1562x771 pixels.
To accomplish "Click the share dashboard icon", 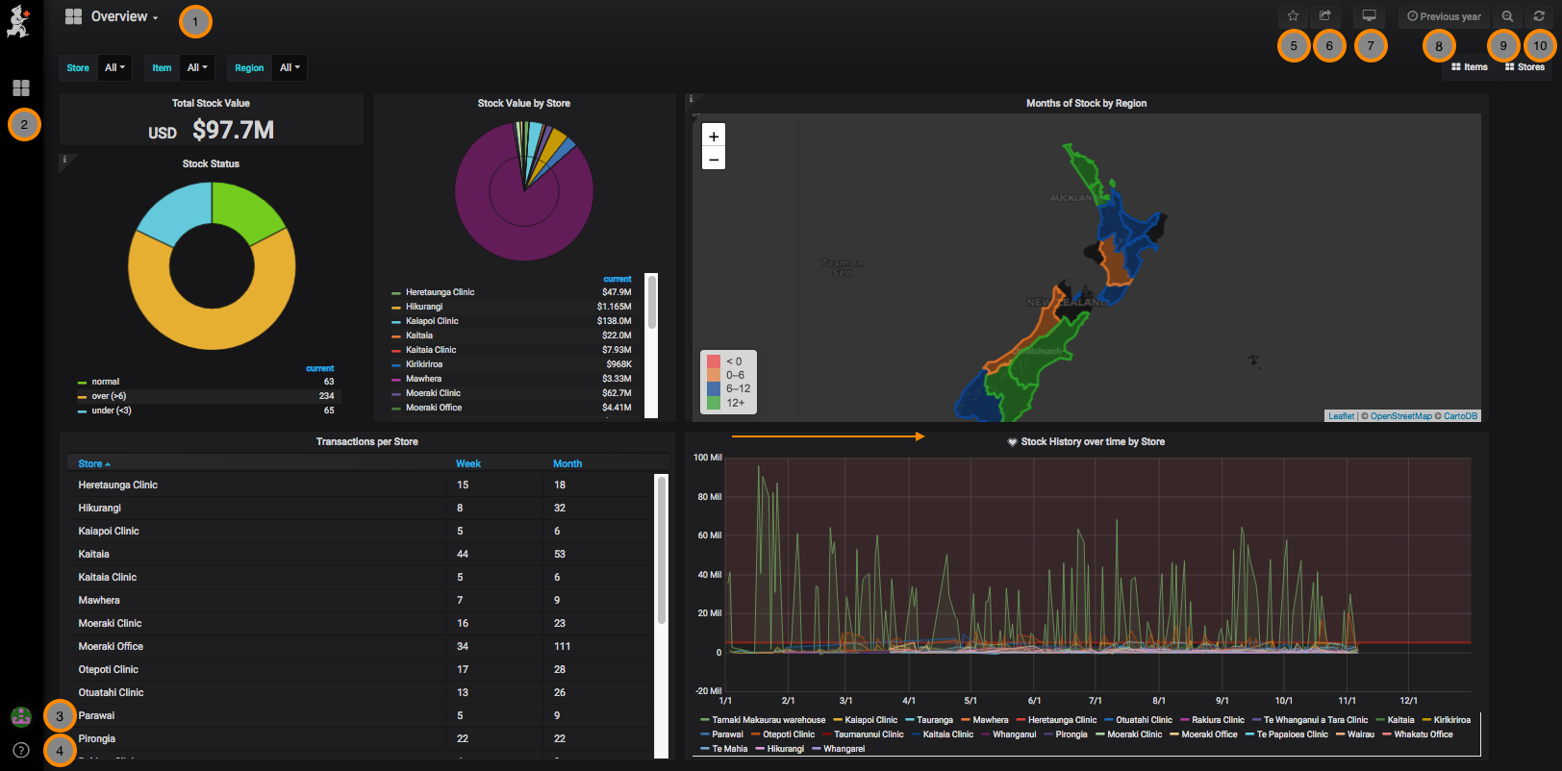I will click(1324, 16).
